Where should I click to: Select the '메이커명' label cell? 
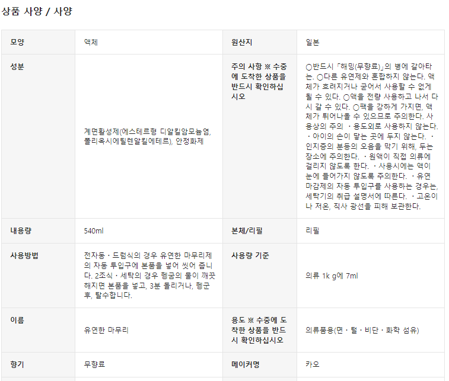260,364
